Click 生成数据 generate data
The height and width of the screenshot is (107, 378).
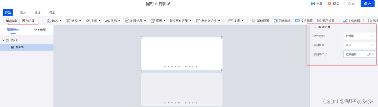click(351, 21)
